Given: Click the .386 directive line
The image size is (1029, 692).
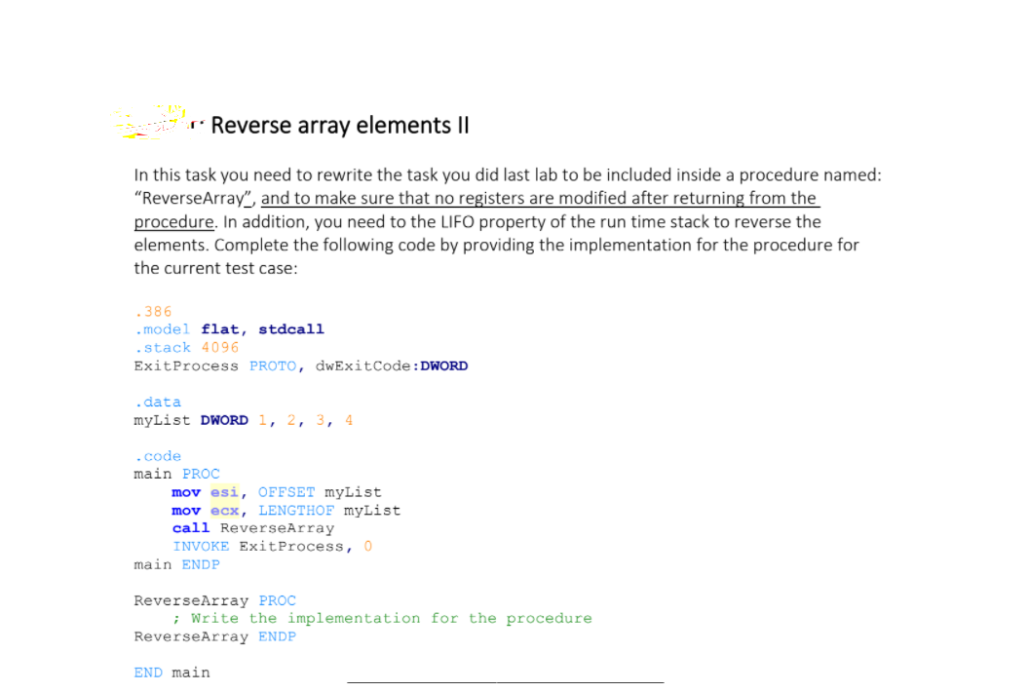Looking at the screenshot, I should coord(152,311).
